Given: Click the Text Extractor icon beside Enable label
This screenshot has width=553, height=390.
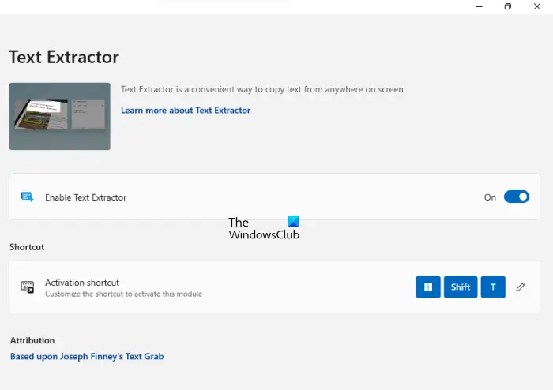Looking at the screenshot, I should click(27, 197).
